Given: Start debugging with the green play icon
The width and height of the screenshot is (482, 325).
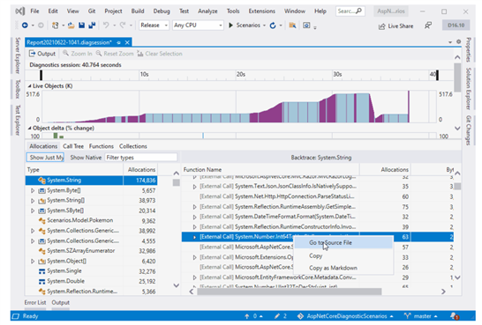Looking at the screenshot, I should [230, 26].
